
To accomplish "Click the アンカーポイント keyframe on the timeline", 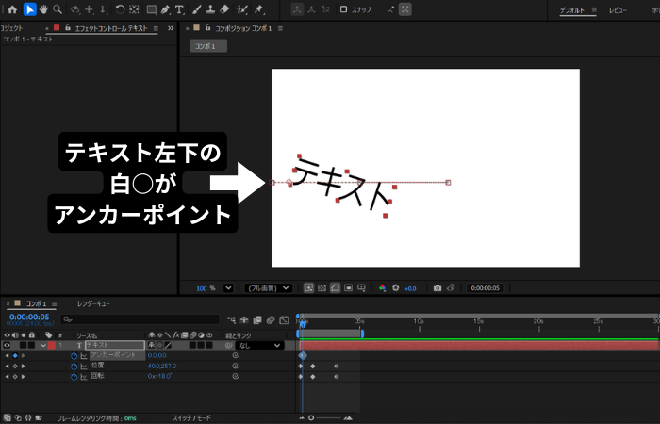I will 303,356.
